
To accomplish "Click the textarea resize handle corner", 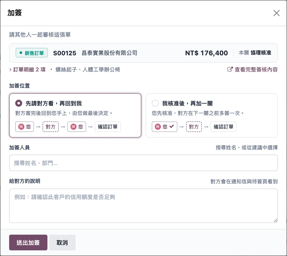I will [x=276, y=220].
